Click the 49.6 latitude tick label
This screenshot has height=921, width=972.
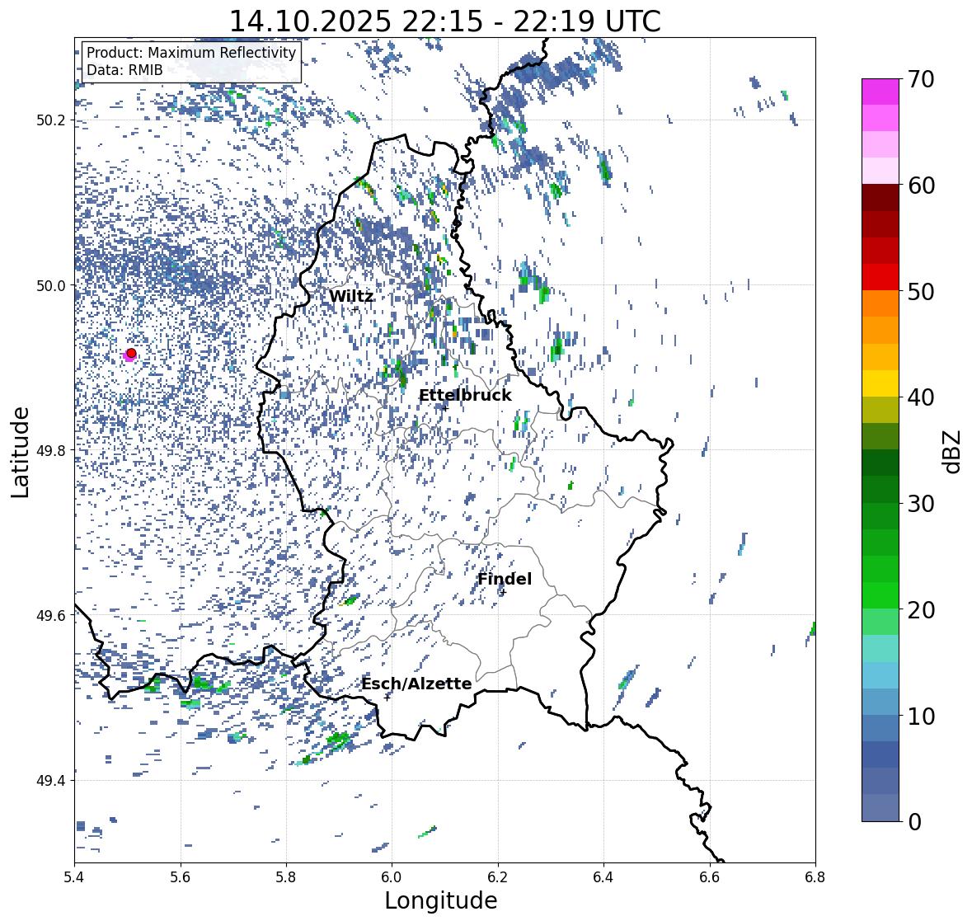(49, 615)
